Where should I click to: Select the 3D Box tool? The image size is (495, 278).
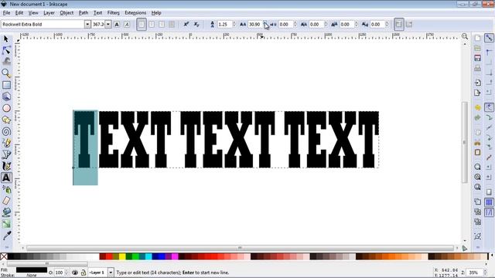(6, 97)
